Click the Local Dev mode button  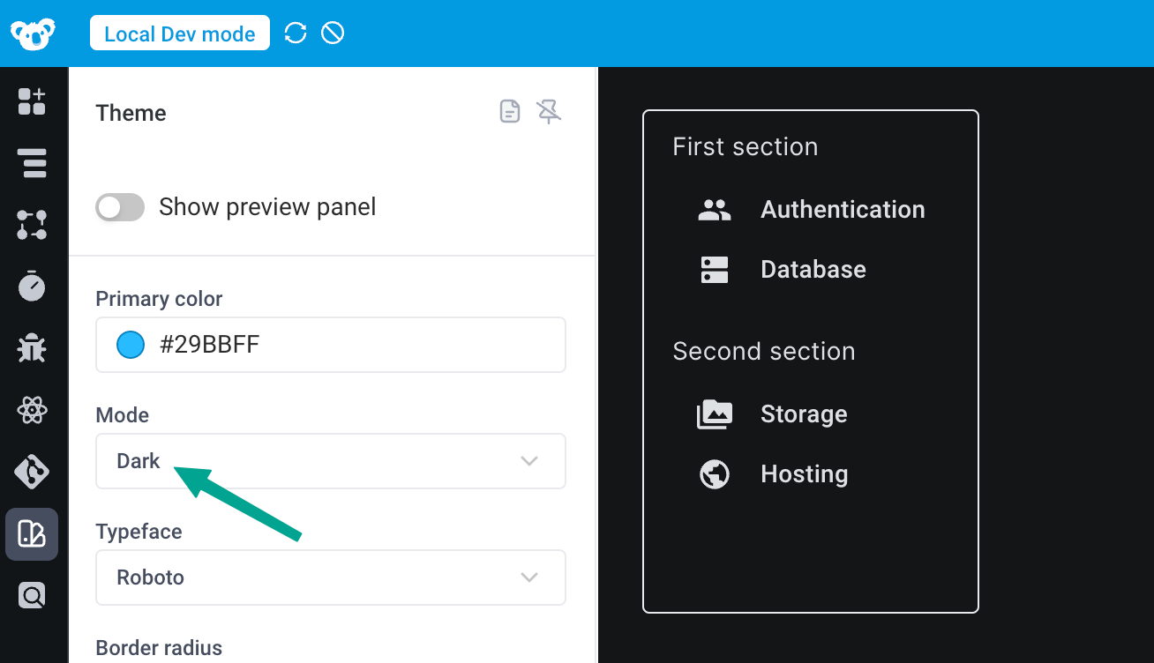(179, 33)
